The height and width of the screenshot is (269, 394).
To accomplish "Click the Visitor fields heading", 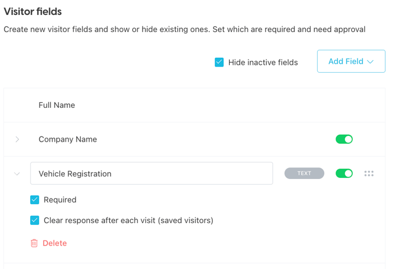I will (33, 11).
